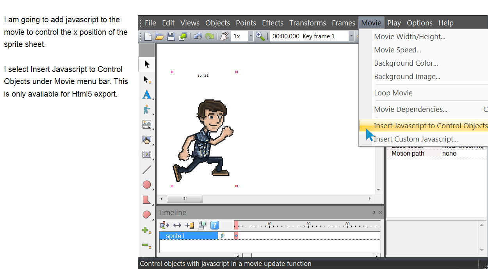Click the canvas scroll right arrow
Image resolution: width=488 pixels, height=269 pixels.
pyautogui.click(x=370, y=199)
